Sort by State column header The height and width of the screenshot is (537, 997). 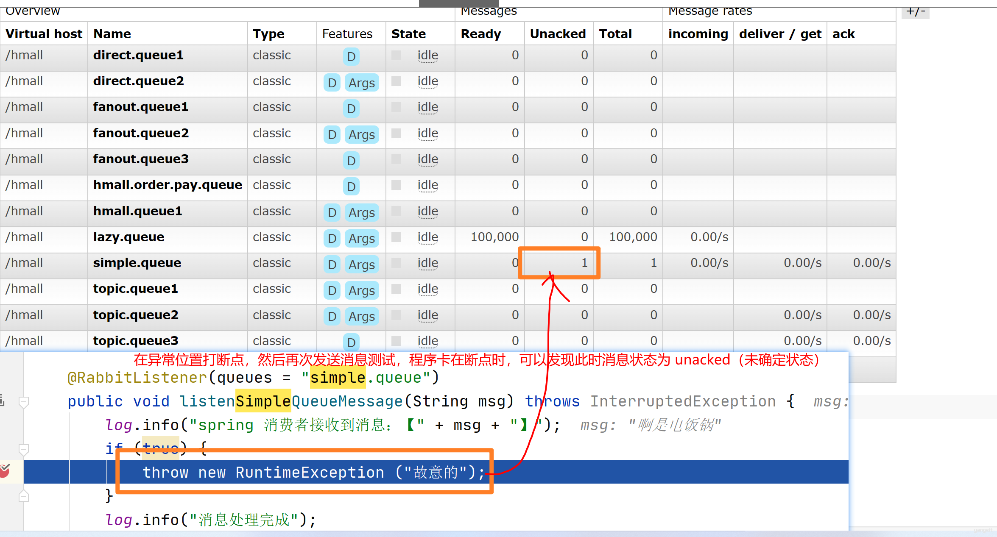tap(408, 34)
